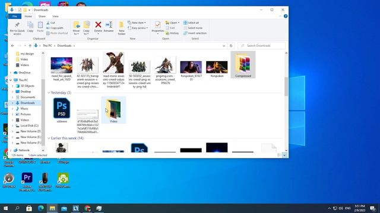The image size is (380, 213).
Task: Open Mail app from taskbar
Action: tap(64, 208)
